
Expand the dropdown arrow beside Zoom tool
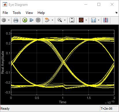coord(65,20)
